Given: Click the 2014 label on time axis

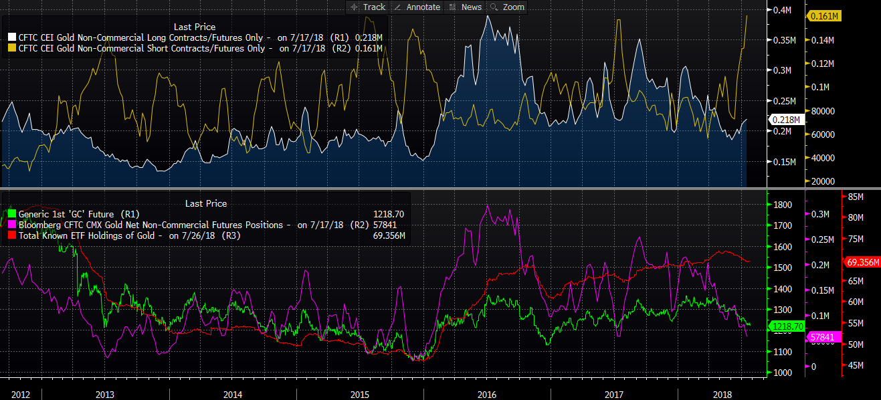Looking at the screenshot, I should [232, 394].
